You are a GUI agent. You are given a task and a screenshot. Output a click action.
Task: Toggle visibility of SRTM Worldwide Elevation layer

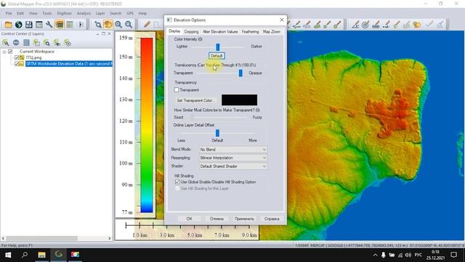17,63
